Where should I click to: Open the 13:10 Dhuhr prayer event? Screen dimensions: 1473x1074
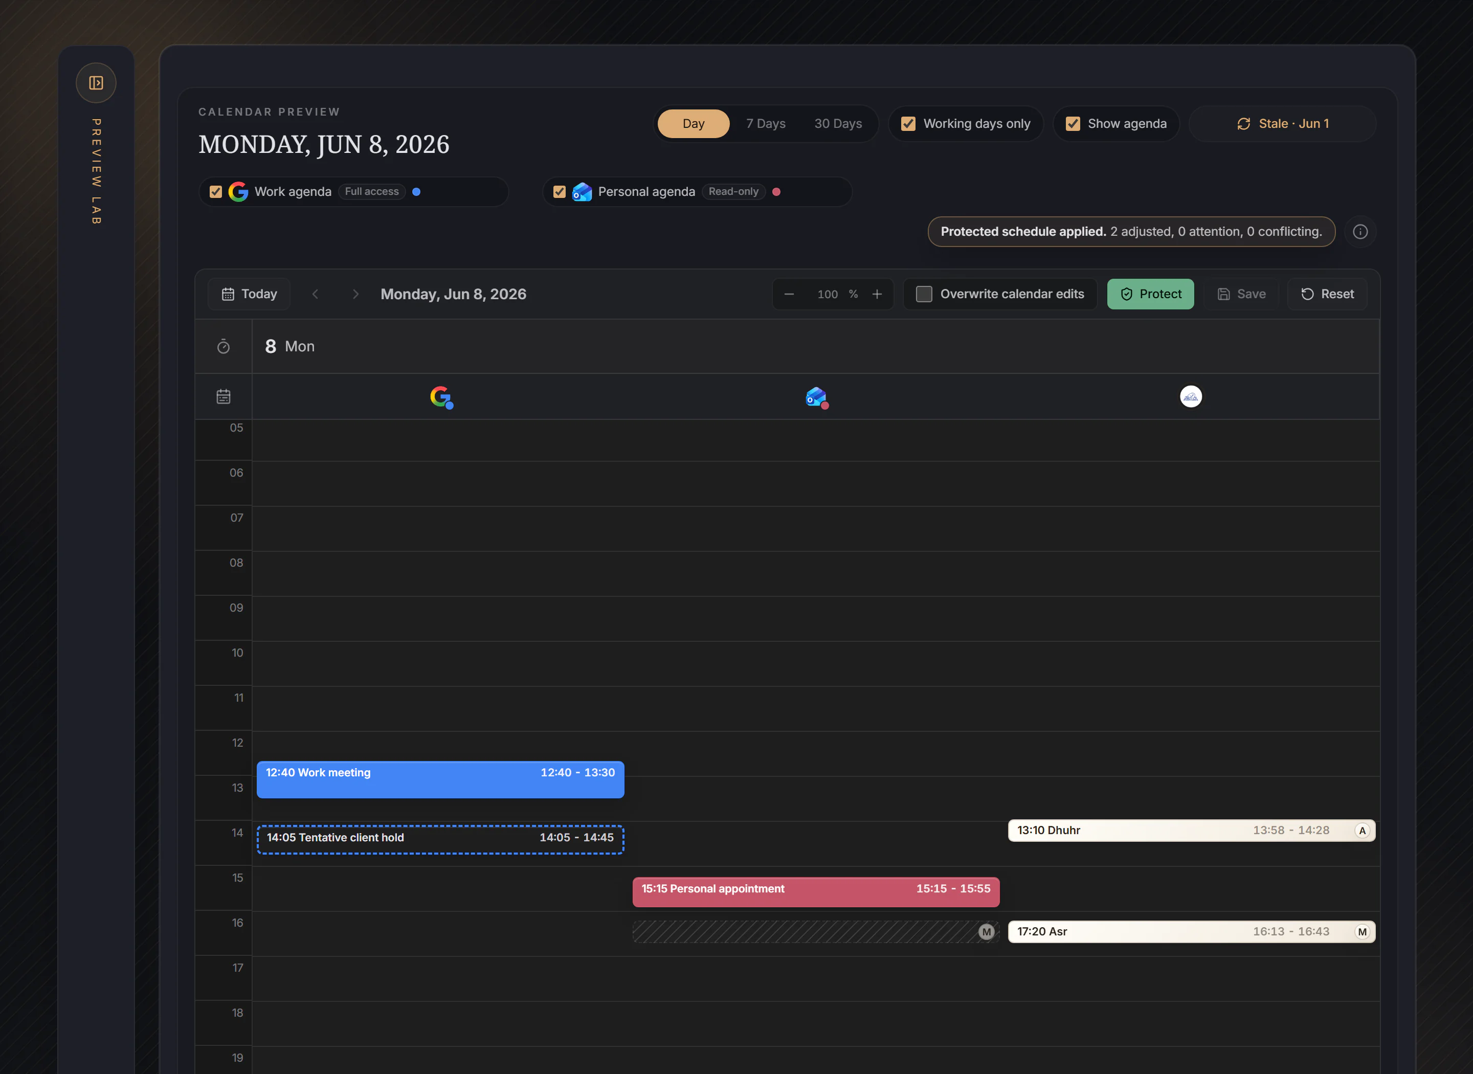click(x=1192, y=830)
